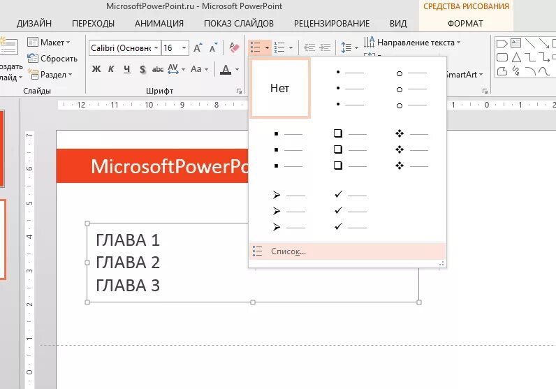Screen dimensions: 556x389
Task: Decrease font size with the small A icon
Action: click(214, 47)
